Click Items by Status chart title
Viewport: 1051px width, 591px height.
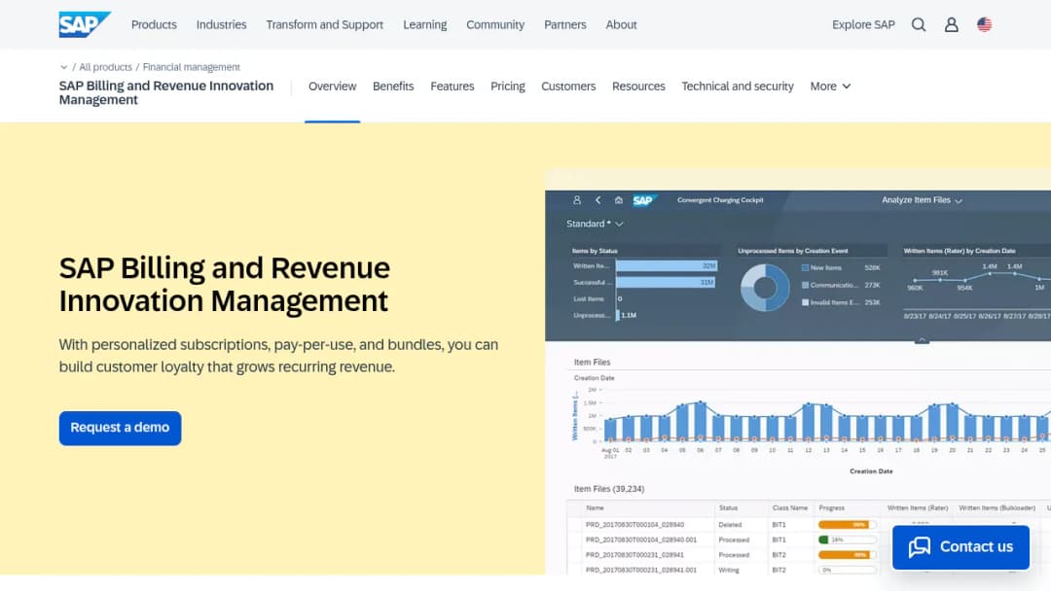click(x=595, y=251)
